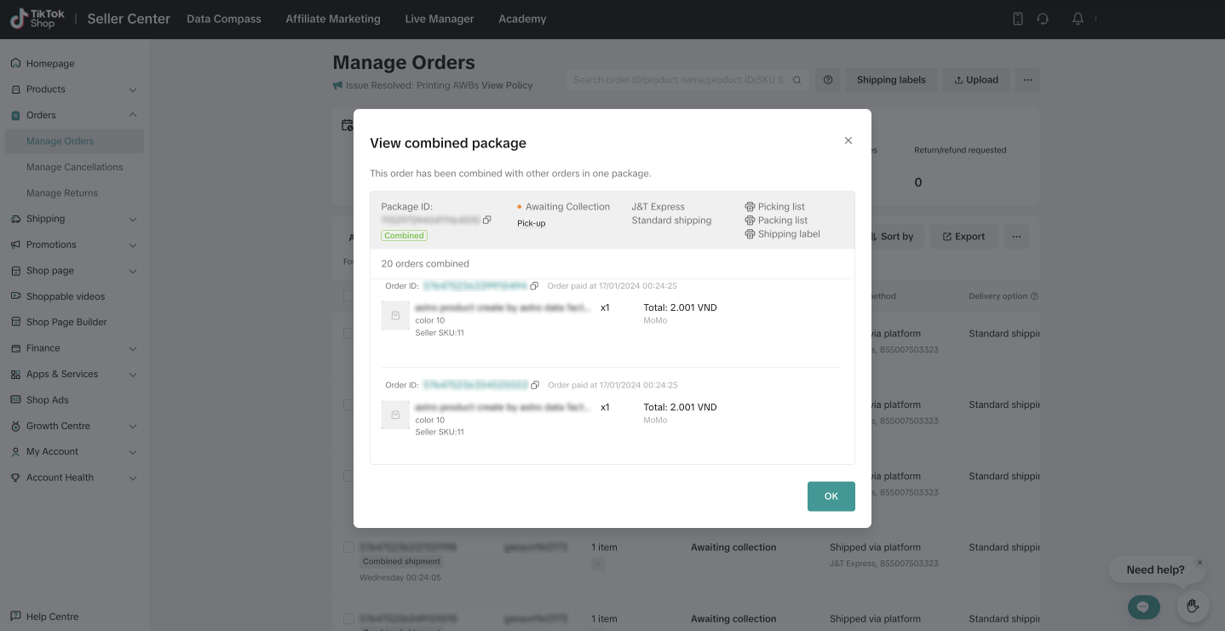The height and width of the screenshot is (631, 1225).
Task: Click the Shipping label printer icon
Action: click(750, 234)
